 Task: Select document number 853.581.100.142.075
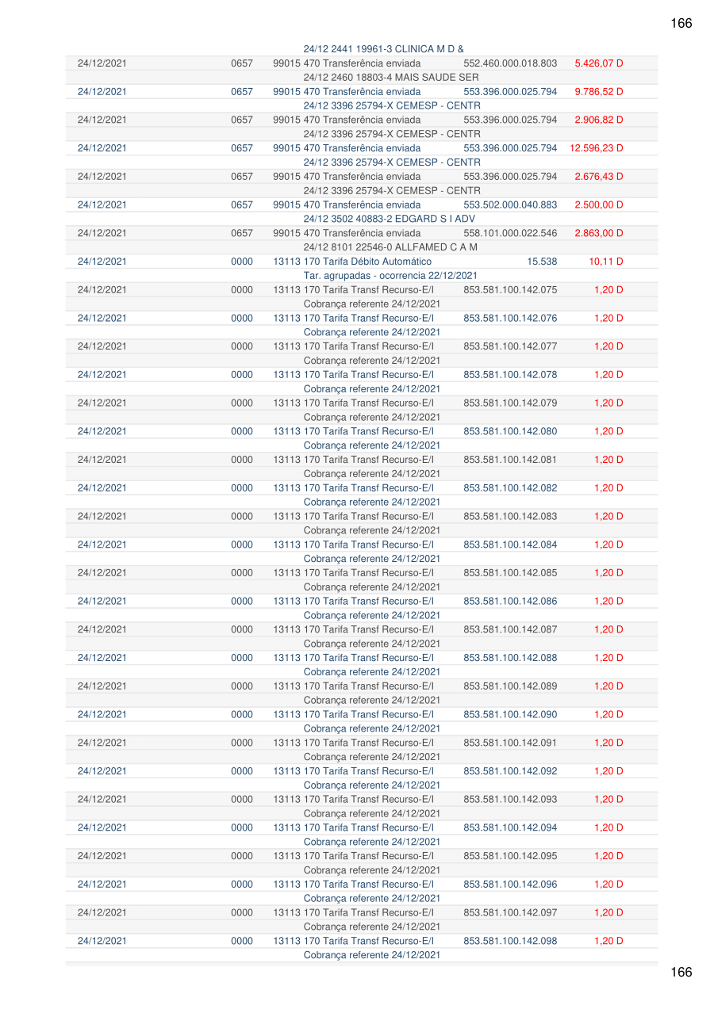point(510,290)
